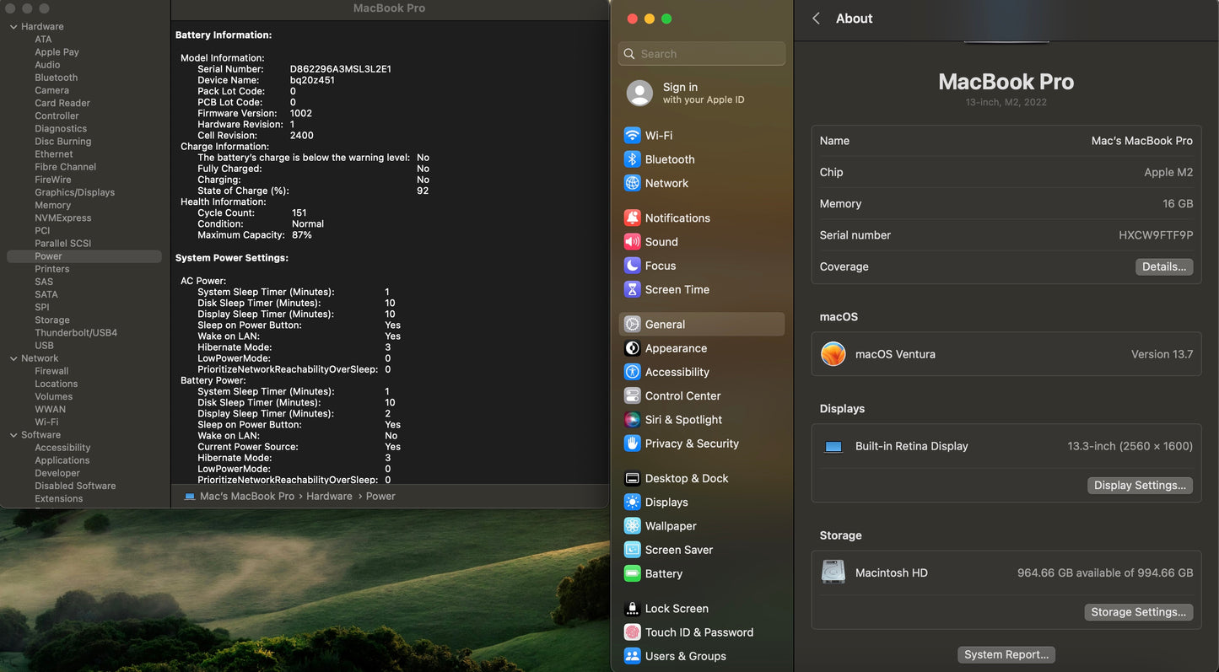Click the Desktop & Dock icon

click(x=632, y=478)
